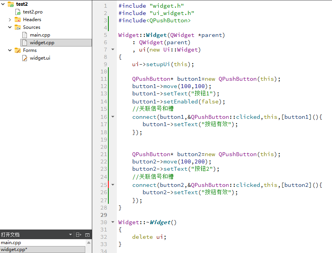Click the split pane icon in documents panel
332x253 pixels.
(x=78, y=235)
